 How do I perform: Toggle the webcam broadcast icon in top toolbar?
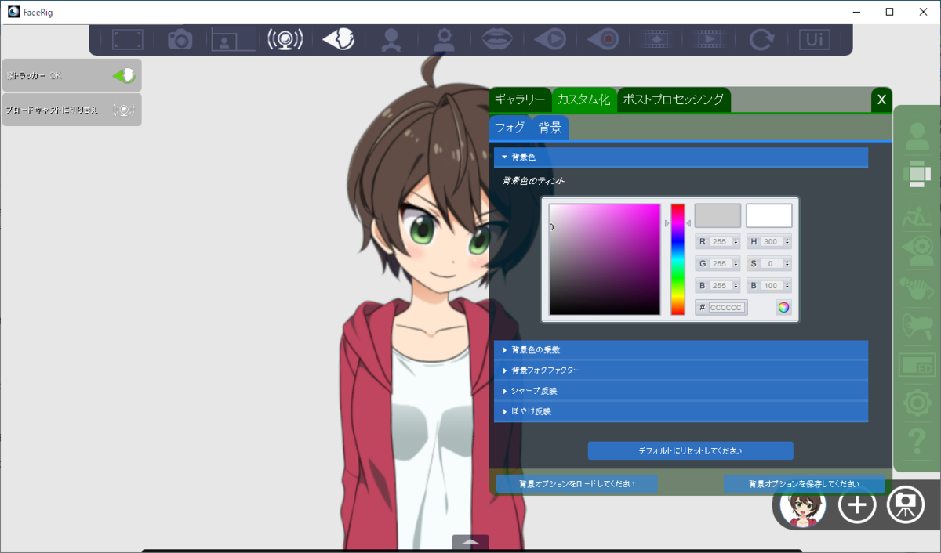click(x=285, y=39)
